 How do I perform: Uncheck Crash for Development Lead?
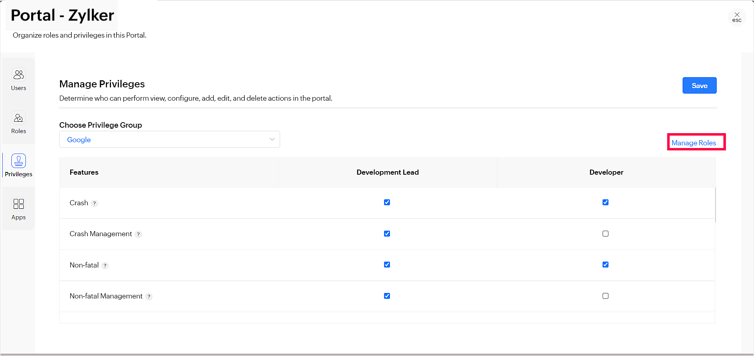(x=387, y=202)
